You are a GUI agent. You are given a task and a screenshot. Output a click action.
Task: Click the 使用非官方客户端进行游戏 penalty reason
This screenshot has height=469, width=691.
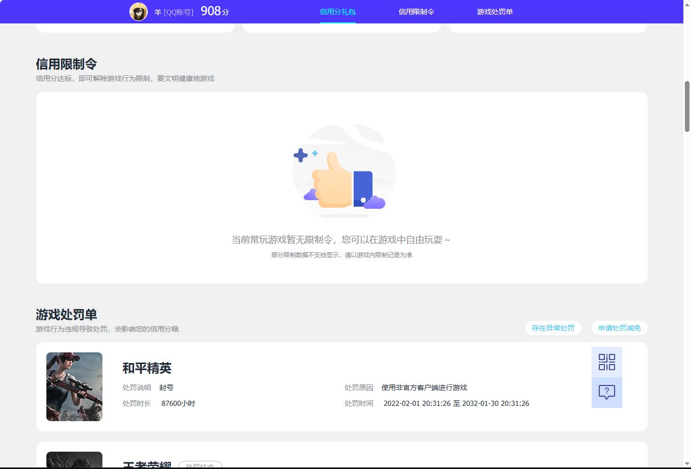point(424,388)
